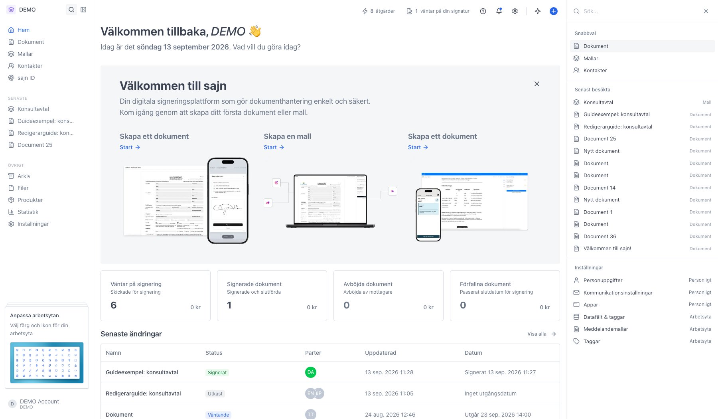Open Statistik in the sidebar
The image size is (718, 419).
pyautogui.click(x=47, y=212)
